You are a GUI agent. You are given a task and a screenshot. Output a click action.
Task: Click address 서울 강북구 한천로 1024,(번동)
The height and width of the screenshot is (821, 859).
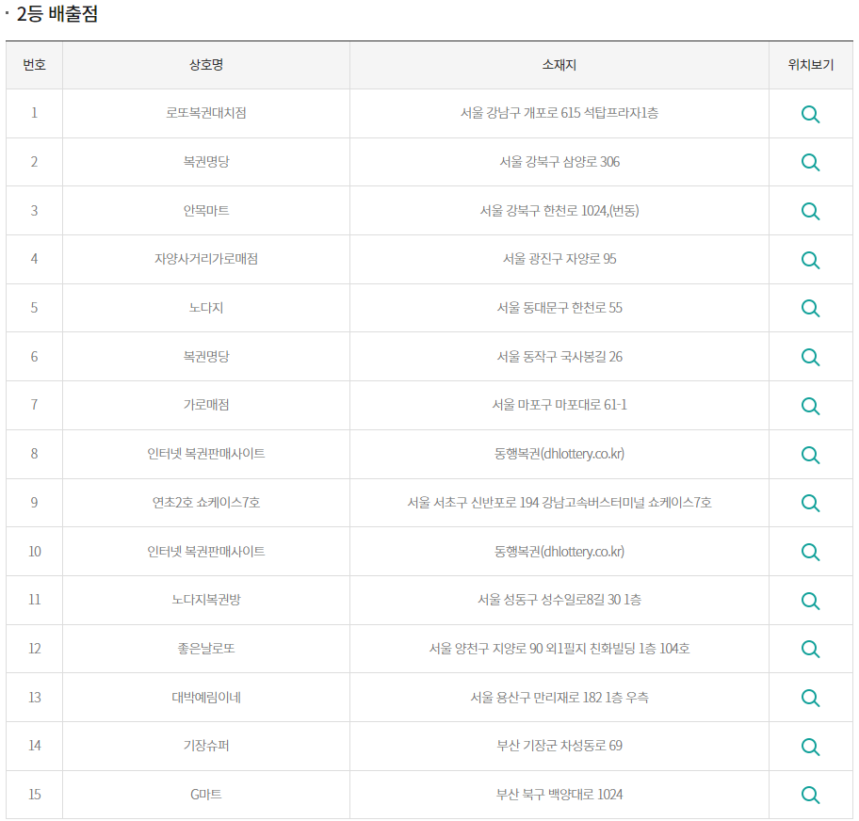coord(559,210)
